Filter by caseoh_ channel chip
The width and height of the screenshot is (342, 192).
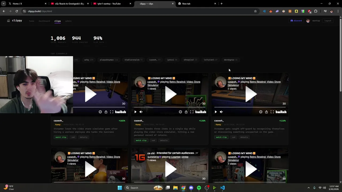(155, 60)
